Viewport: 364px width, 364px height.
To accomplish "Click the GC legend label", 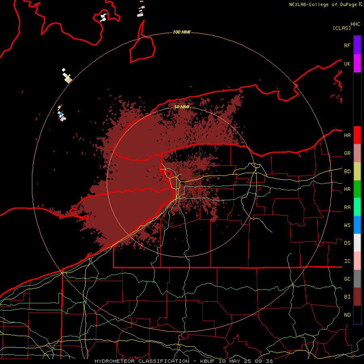I will 347,279.
